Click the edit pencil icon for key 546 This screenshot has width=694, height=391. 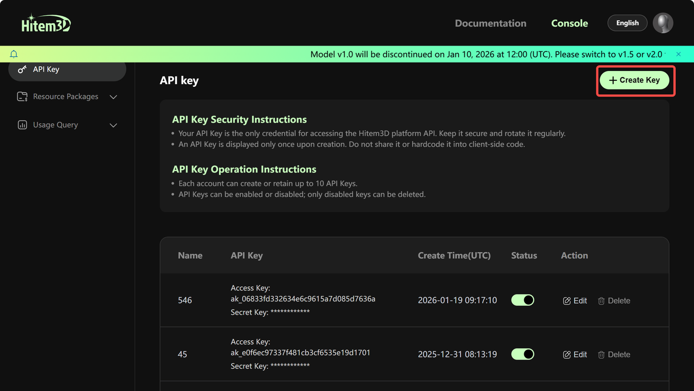tap(567, 301)
